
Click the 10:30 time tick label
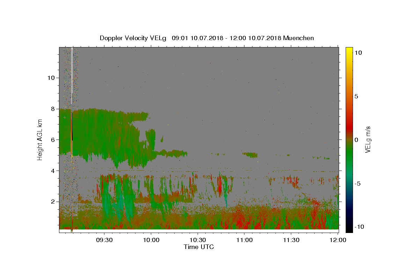click(x=198, y=240)
